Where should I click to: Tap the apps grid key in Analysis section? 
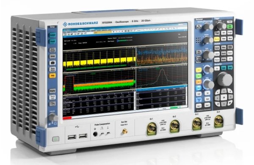click(x=230, y=47)
